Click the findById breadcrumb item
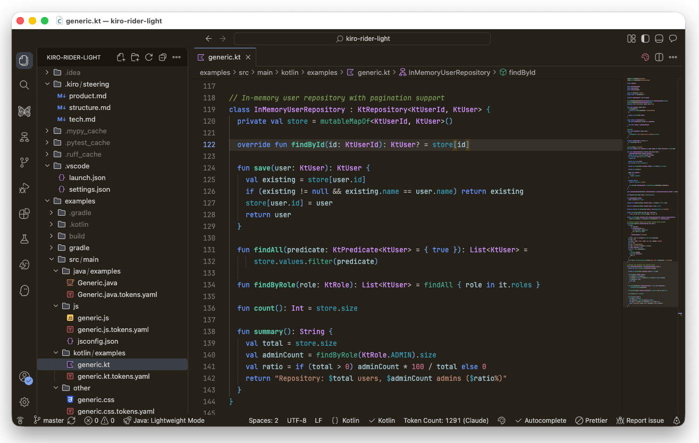 [x=517, y=72]
